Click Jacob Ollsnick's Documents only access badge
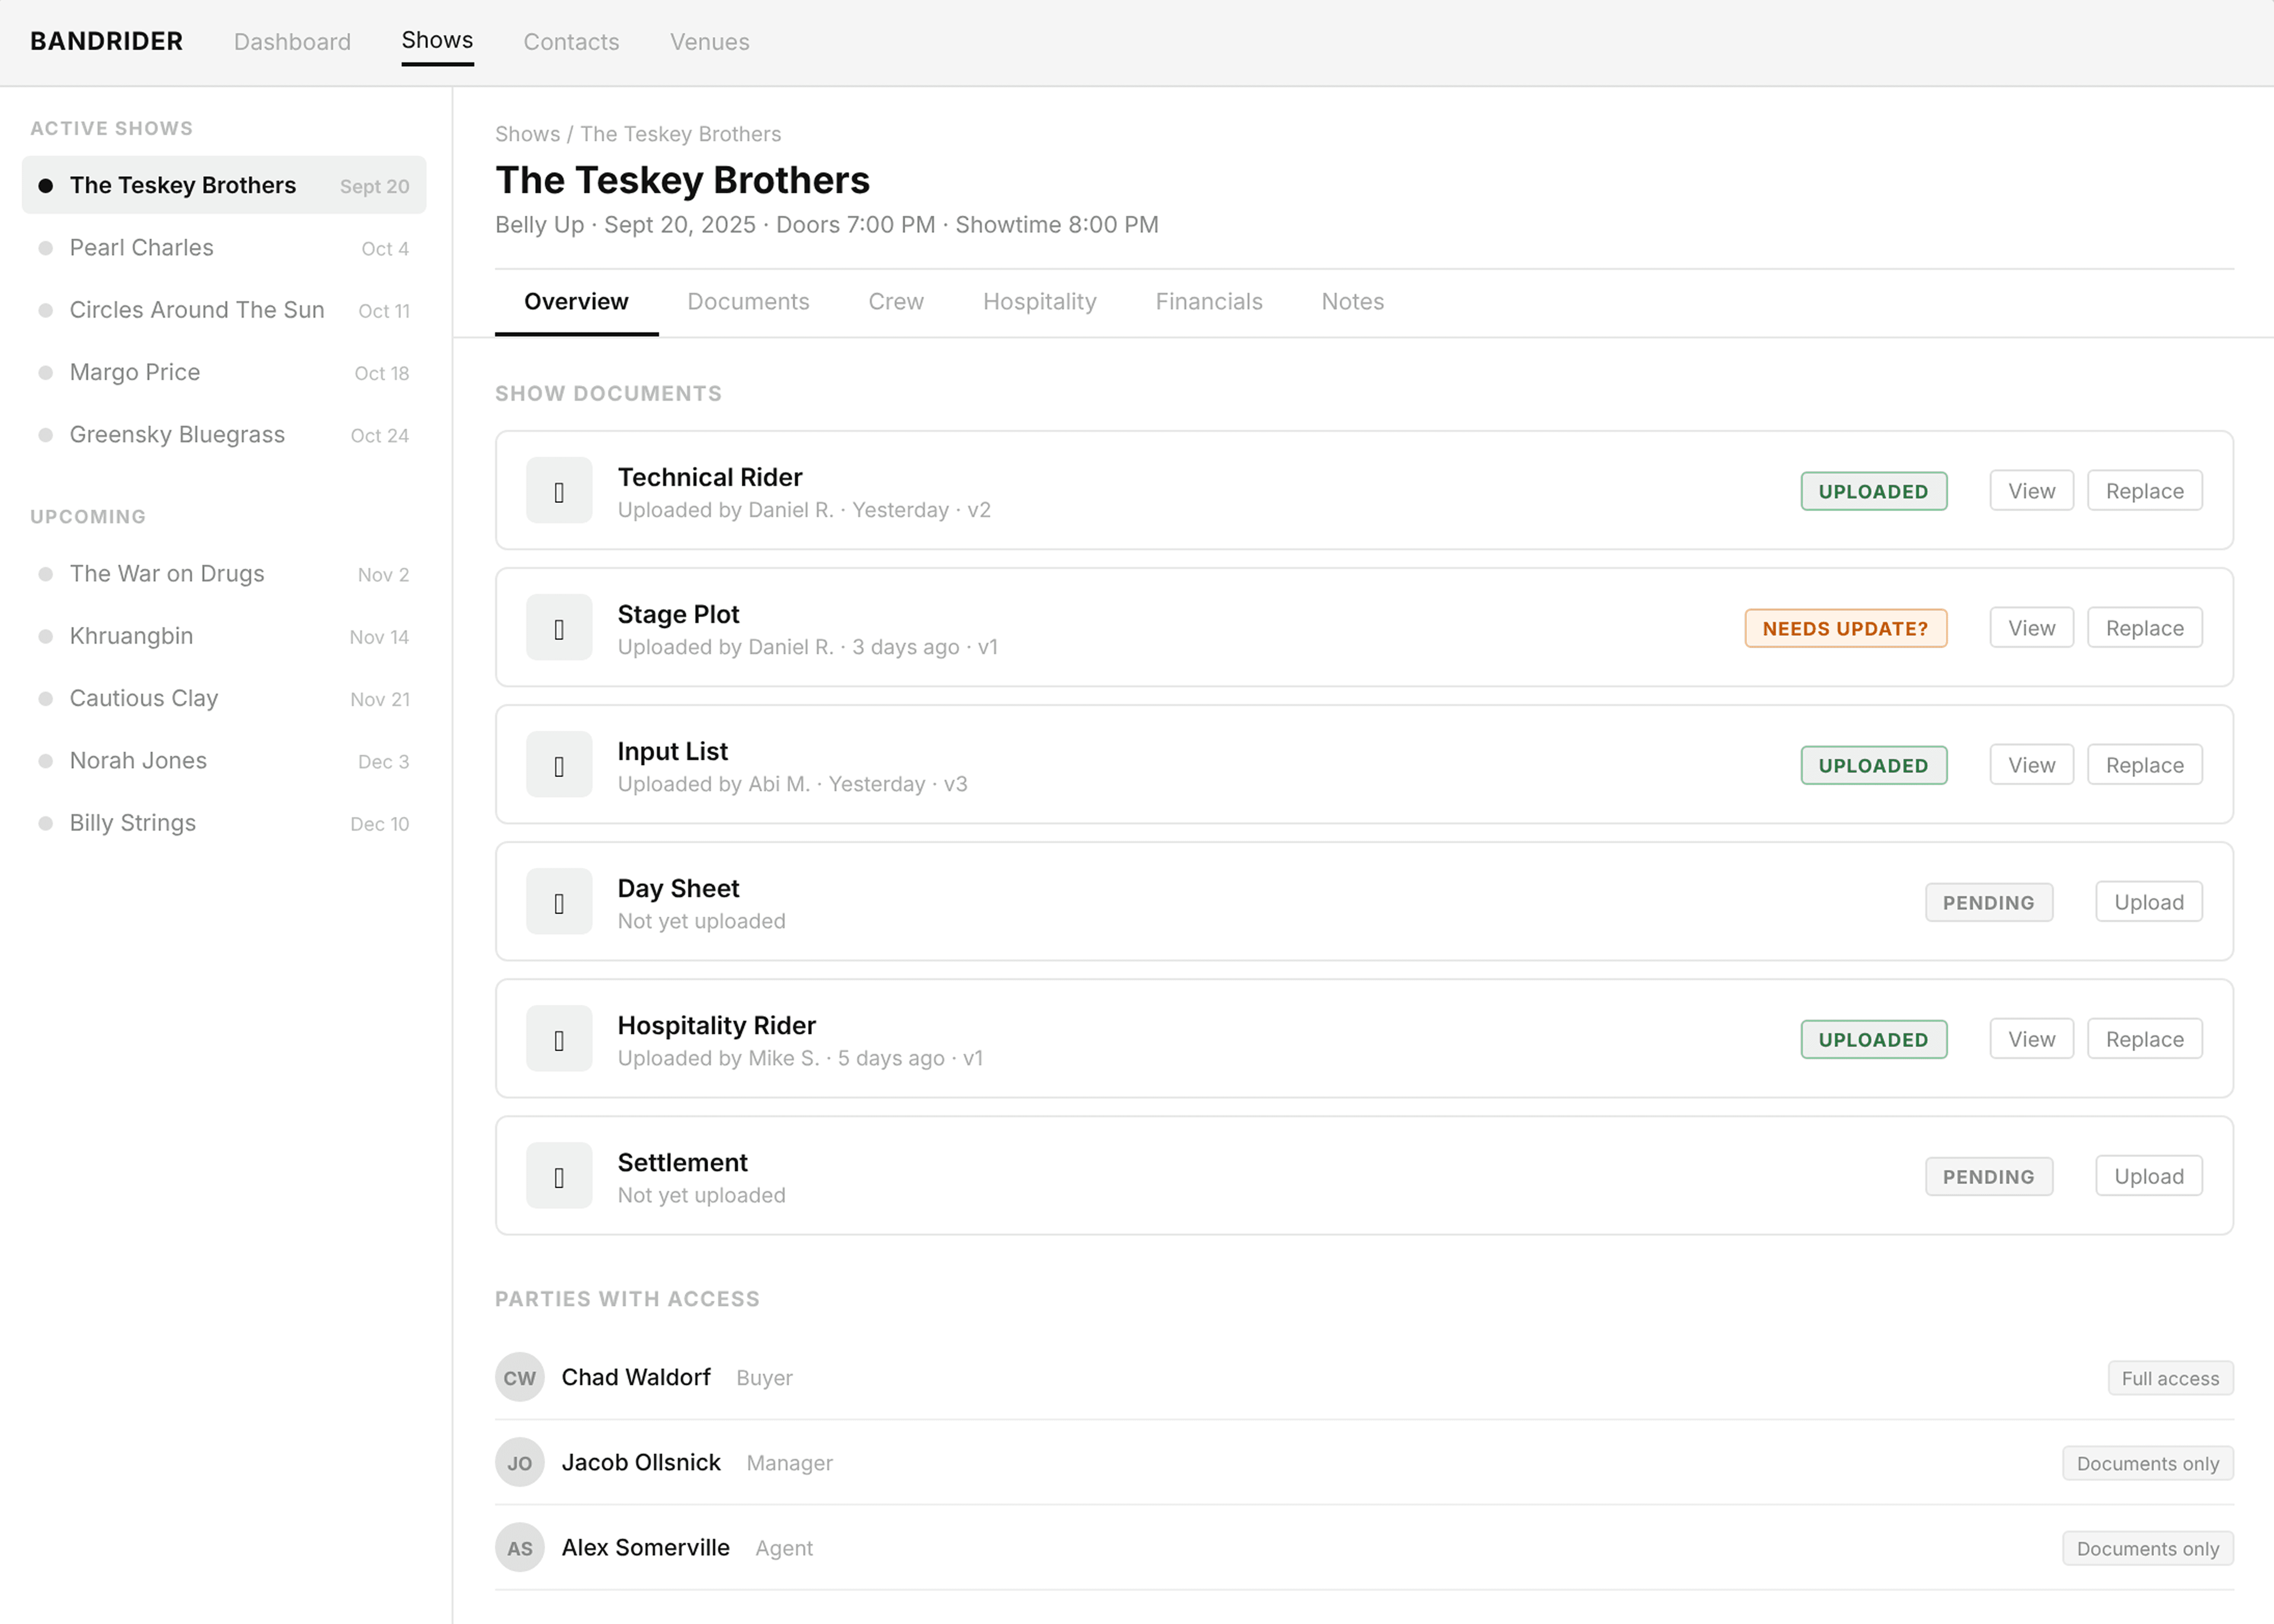2274x1624 pixels. click(x=2147, y=1463)
